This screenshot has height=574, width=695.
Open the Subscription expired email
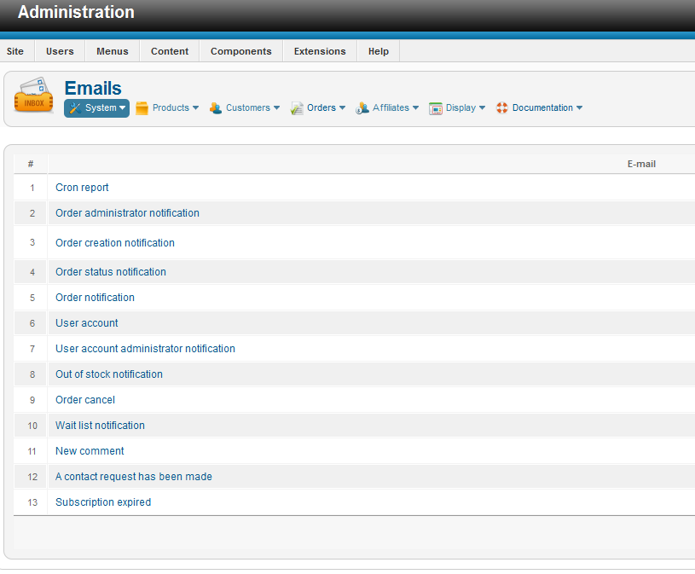(103, 502)
